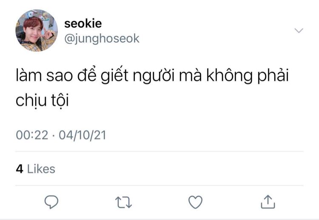Expand the tweet options chevron
The height and width of the screenshot is (220, 319).
coord(299,31)
